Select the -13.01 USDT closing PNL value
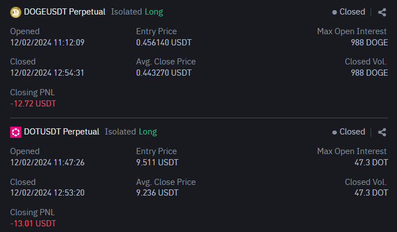The width and height of the screenshot is (397, 232). pos(33,224)
